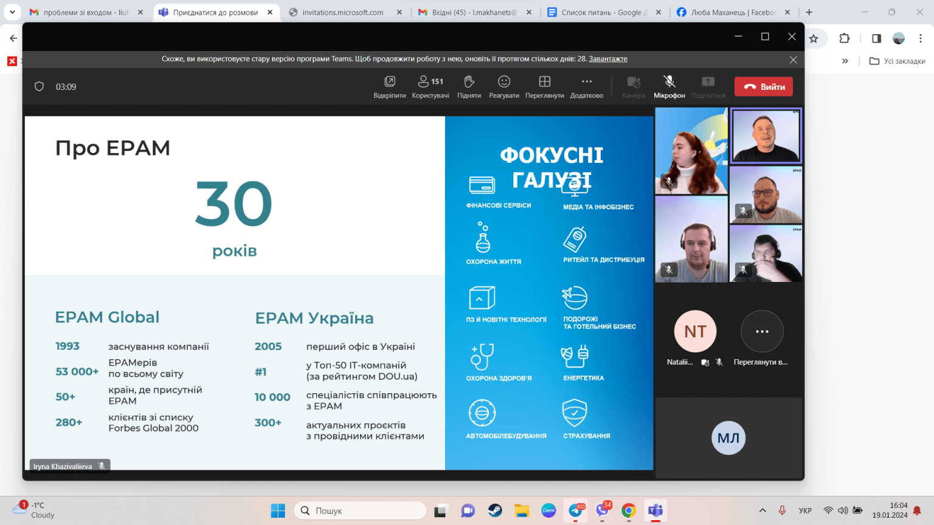Click the Завантажте download link

pos(608,59)
